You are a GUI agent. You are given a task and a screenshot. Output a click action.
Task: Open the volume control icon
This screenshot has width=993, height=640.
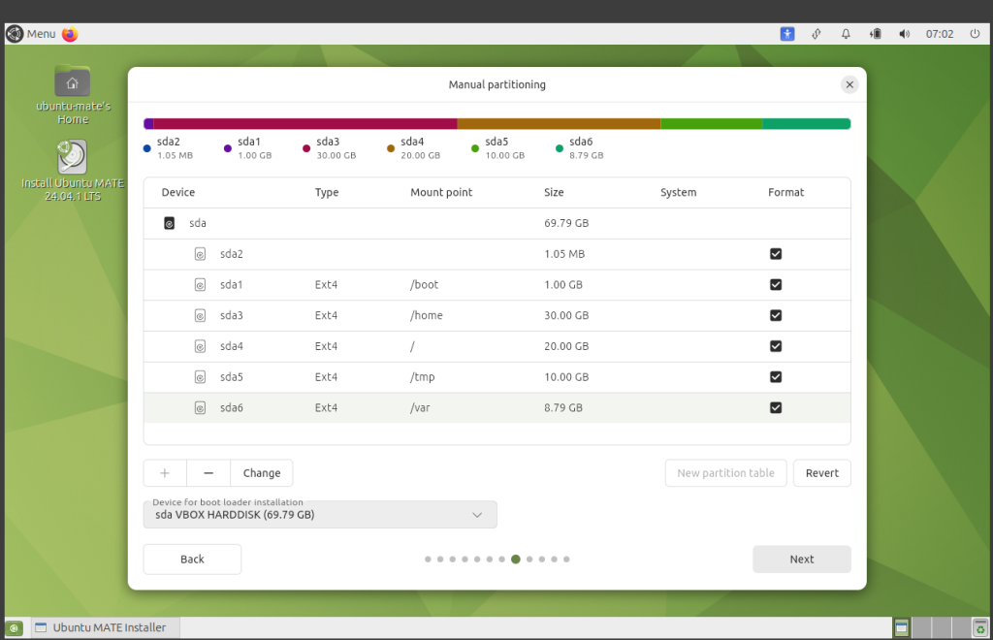click(904, 34)
